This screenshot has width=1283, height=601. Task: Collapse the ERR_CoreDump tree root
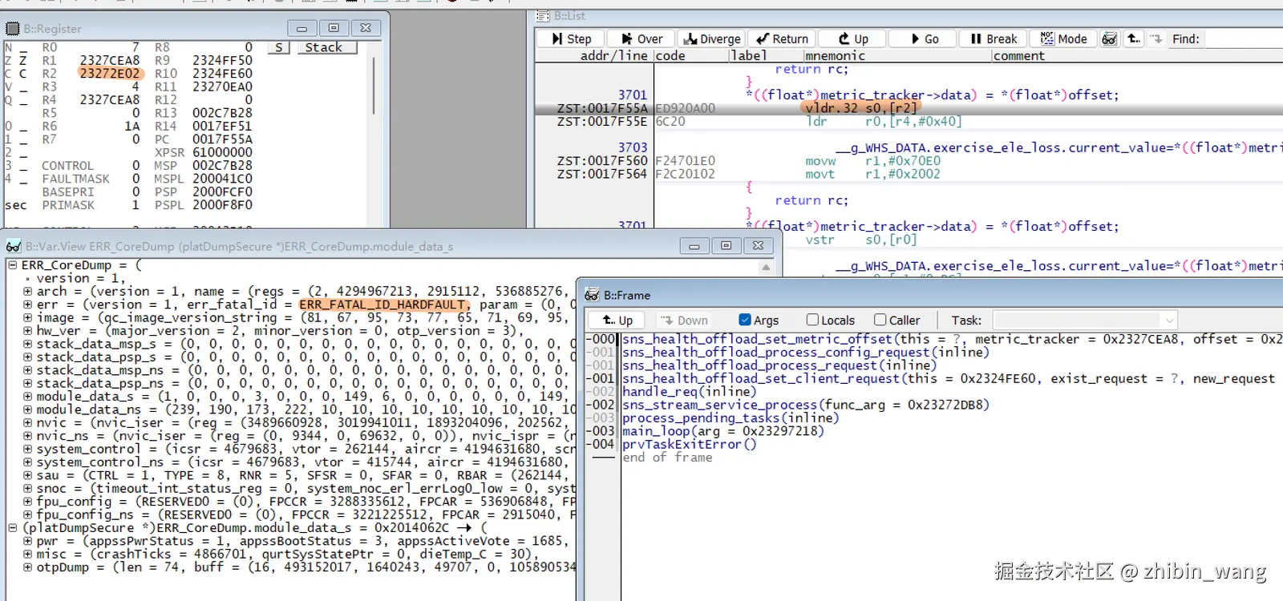coord(12,264)
